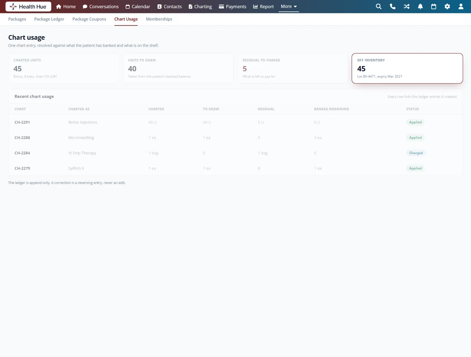The height and width of the screenshot is (357, 471).
Task: Select the Chart Usage tab
Action: point(126,19)
